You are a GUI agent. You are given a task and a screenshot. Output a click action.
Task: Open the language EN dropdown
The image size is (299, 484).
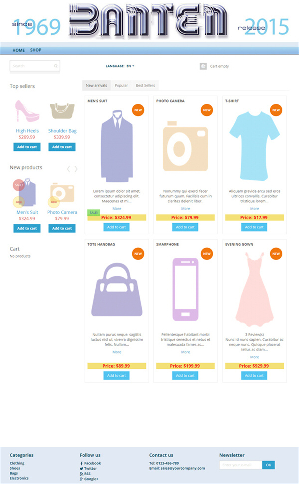[130, 66]
